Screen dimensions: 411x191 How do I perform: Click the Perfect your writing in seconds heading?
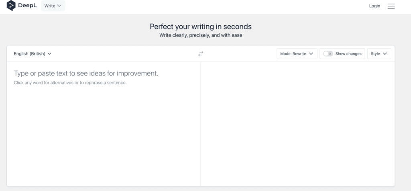click(201, 26)
